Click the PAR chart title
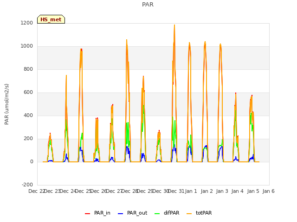The image size is (297, 222). tap(148, 5)
